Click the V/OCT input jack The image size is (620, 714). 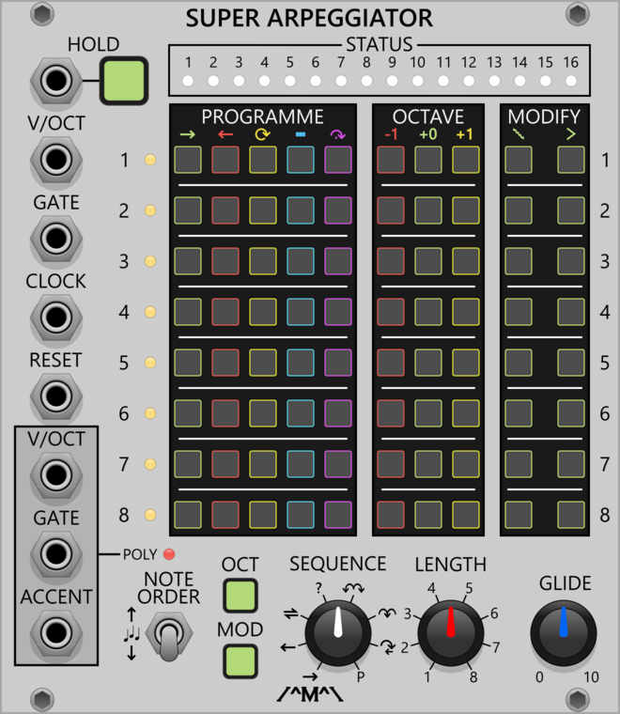pyautogui.click(x=56, y=160)
